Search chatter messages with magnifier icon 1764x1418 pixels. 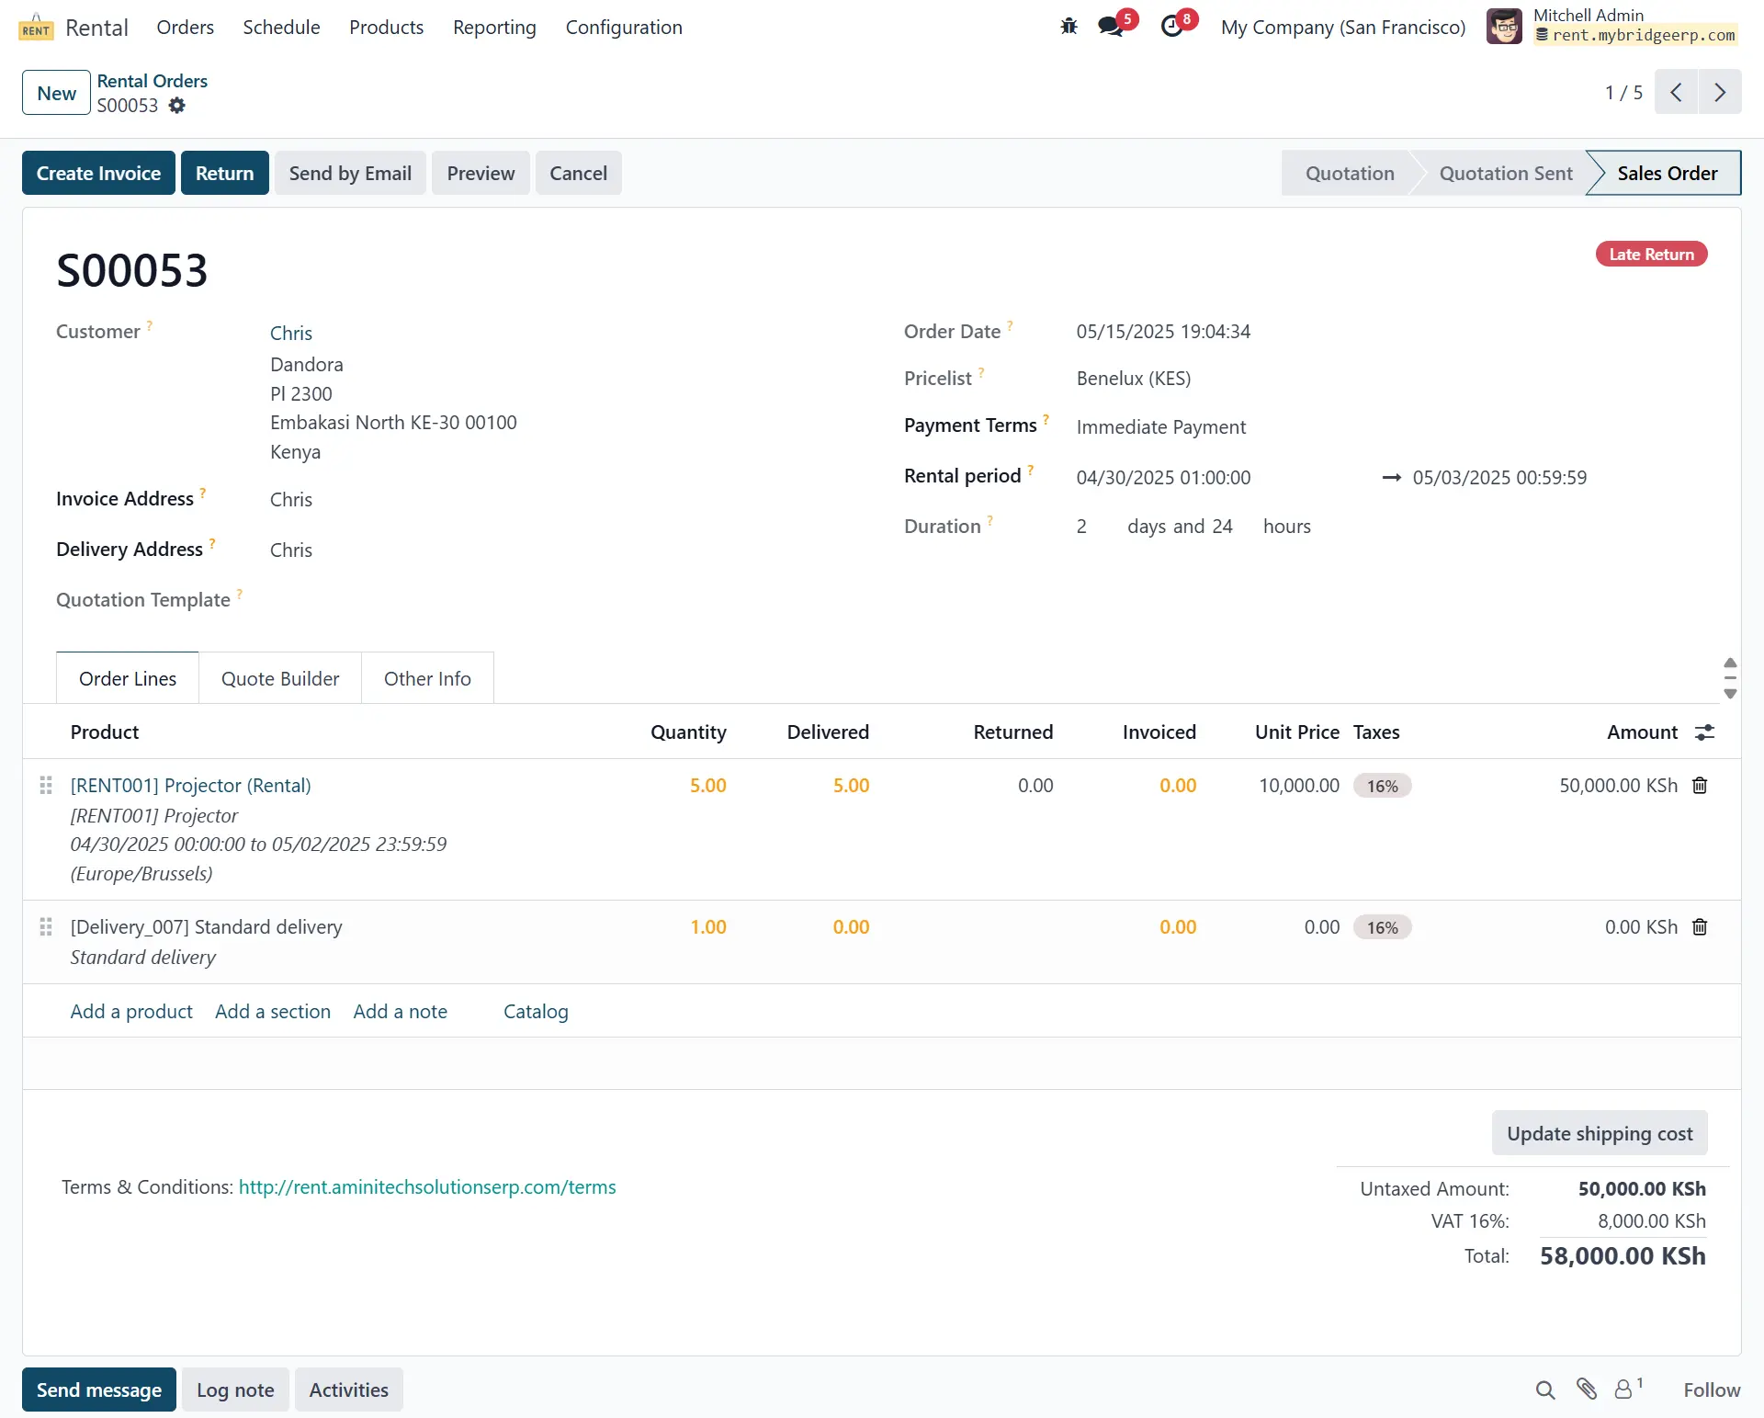click(1545, 1390)
